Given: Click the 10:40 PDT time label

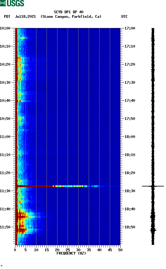Looking at the screenshot, I should tap(5, 101).
